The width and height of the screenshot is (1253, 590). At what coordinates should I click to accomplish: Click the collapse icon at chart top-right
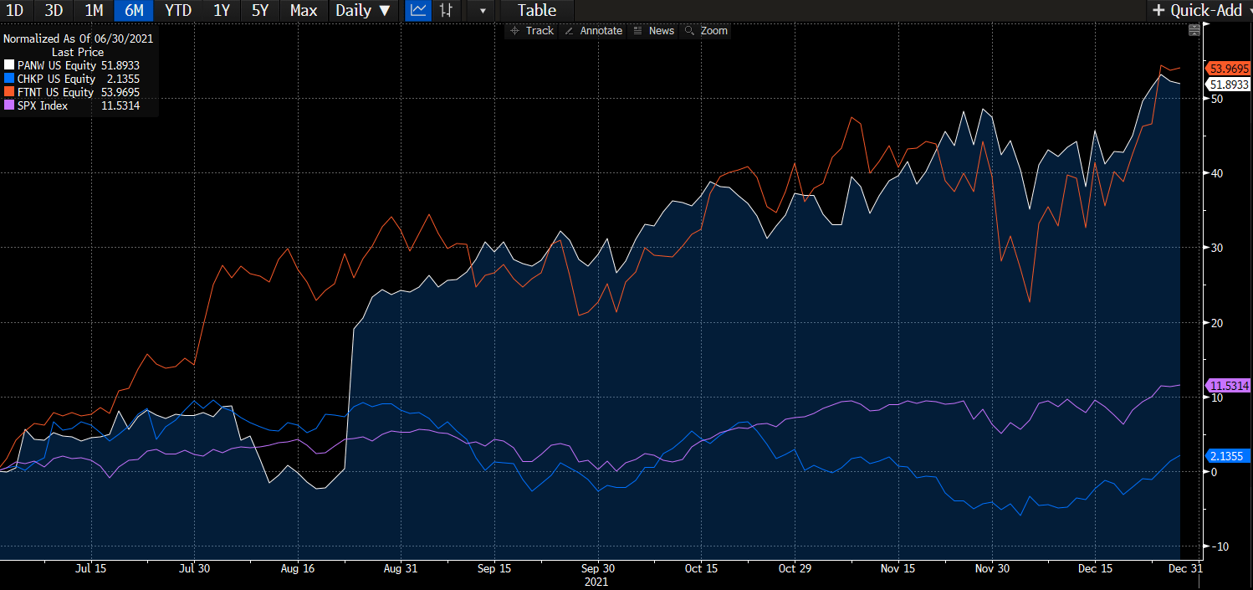click(1194, 31)
